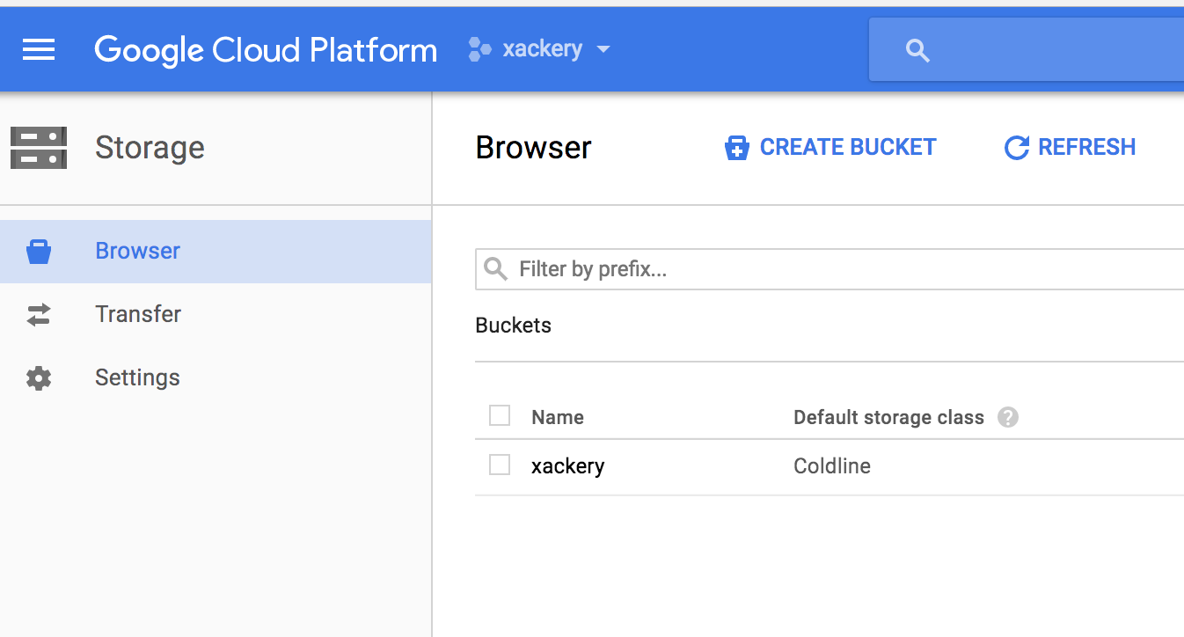This screenshot has height=637, width=1184.
Task: Click the Browser page heading
Action: pyautogui.click(x=534, y=148)
